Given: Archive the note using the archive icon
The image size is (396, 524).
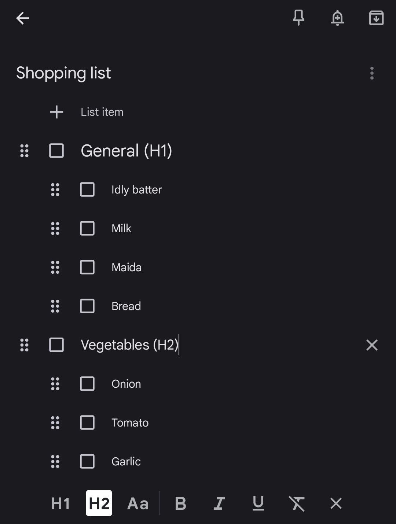Looking at the screenshot, I should [376, 18].
